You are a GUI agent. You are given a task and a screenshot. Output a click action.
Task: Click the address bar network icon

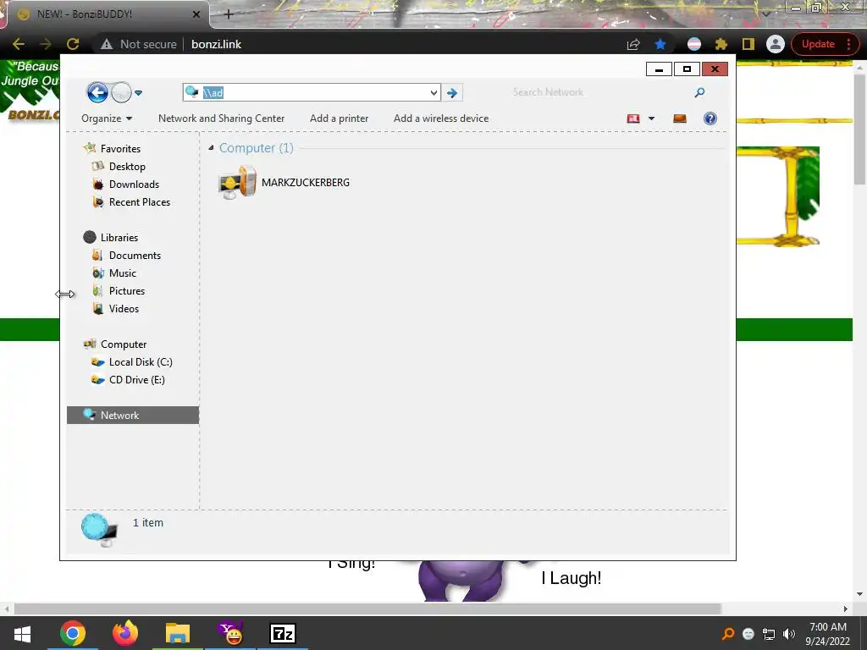[x=191, y=91]
